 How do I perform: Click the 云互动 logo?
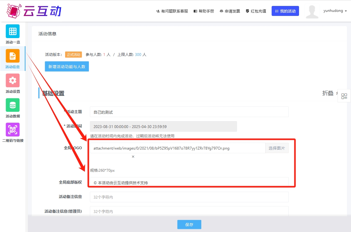34,11
